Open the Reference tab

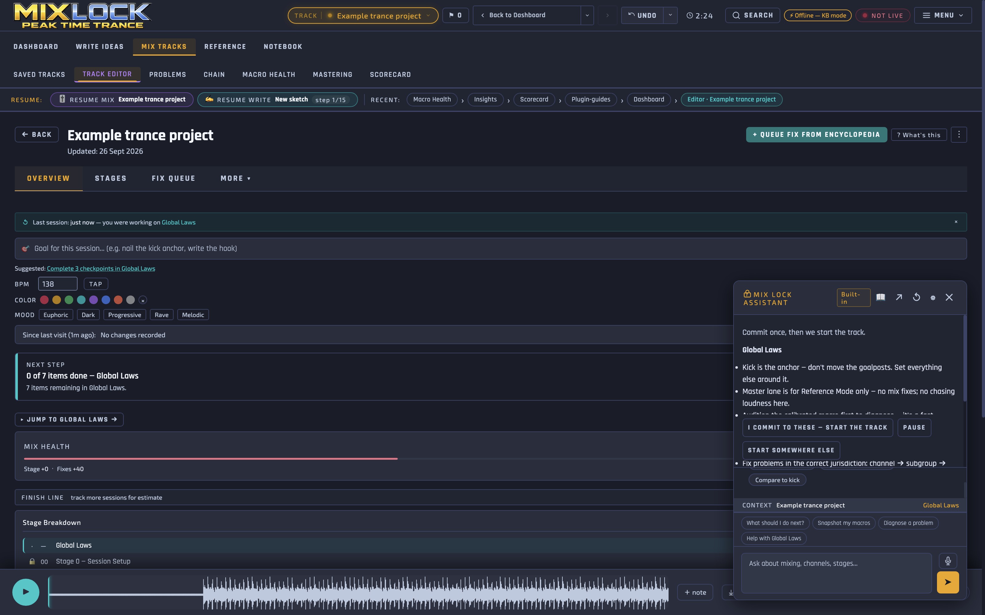pyautogui.click(x=225, y=47)
